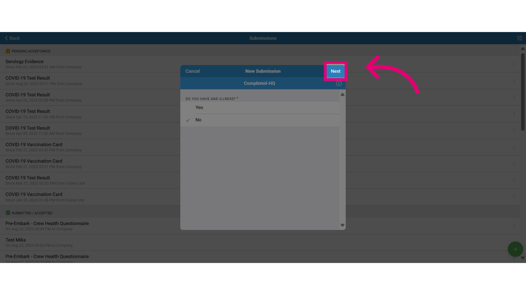Select the Yes option for illness

pos(260,108)
